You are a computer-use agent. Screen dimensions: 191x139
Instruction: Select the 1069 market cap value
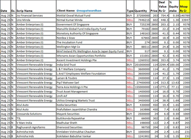click(187, 114)
